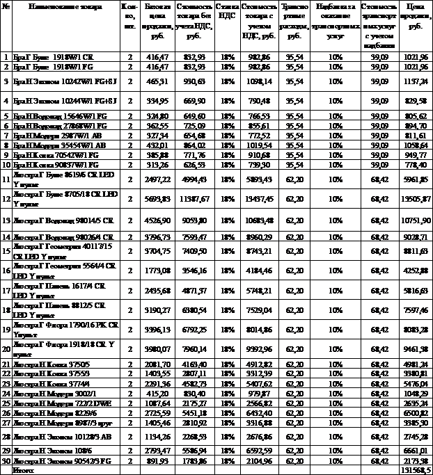Click cell 771,76 in row 9
This screenshot has width=433, height=475.
coord(195,155)
